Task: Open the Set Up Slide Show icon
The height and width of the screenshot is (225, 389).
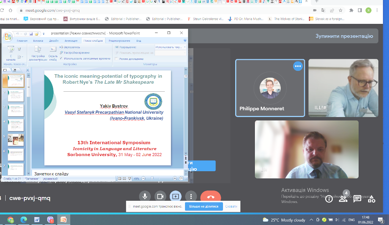Action: coord(38,50)
